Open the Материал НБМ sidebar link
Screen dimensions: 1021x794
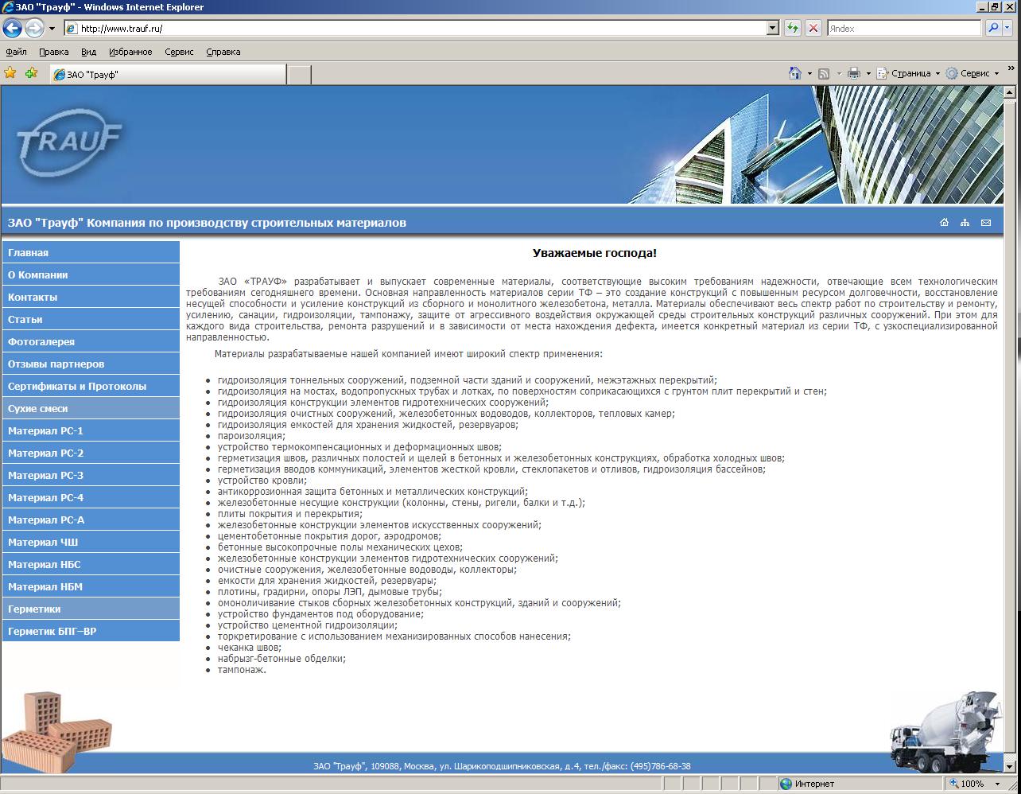(x=91, y=586)
